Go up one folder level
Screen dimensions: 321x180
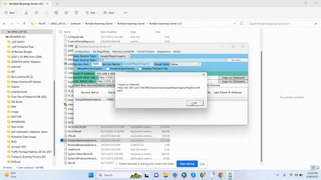coord(25,23)
